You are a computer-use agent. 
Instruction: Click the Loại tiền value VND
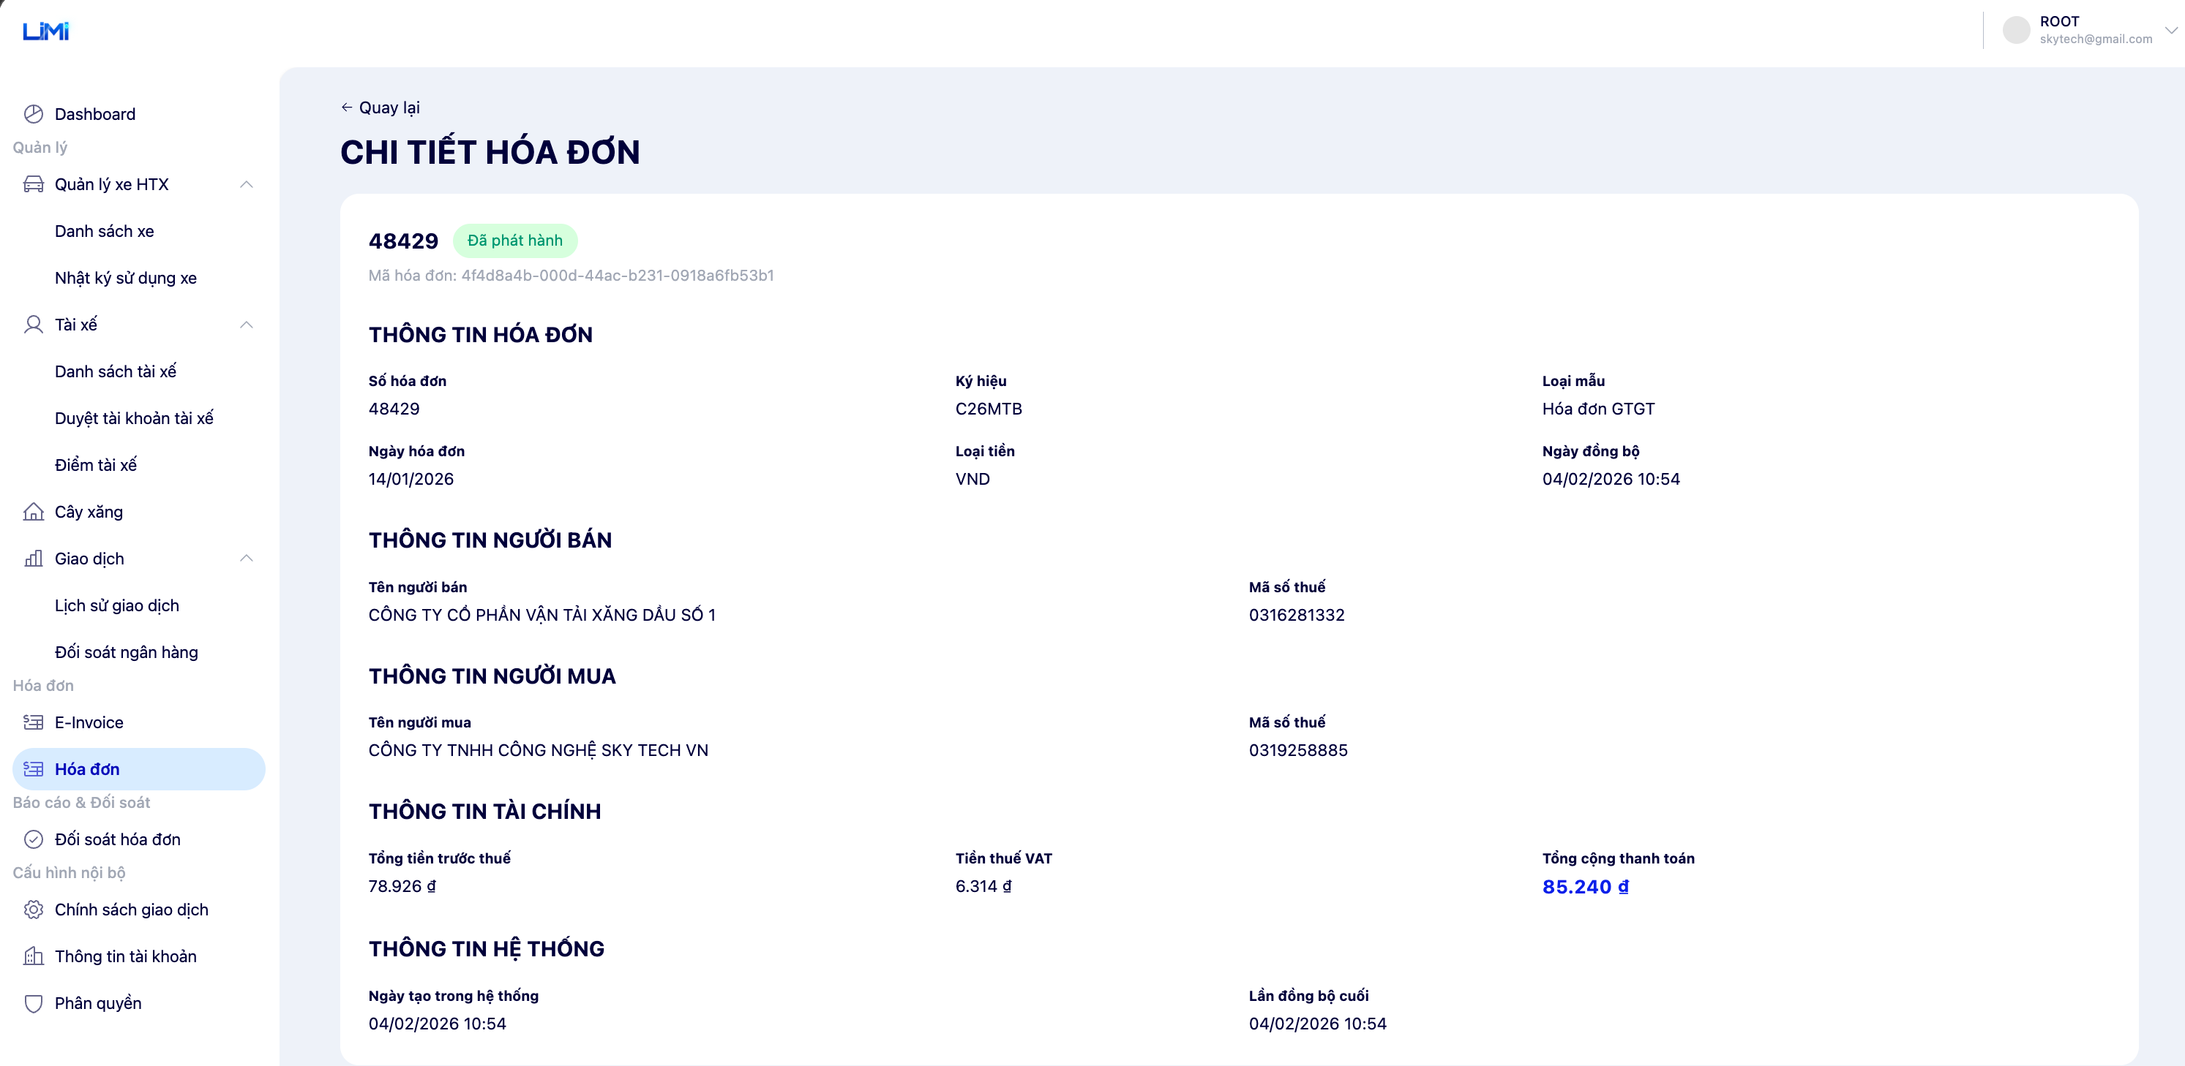[972, 479]
